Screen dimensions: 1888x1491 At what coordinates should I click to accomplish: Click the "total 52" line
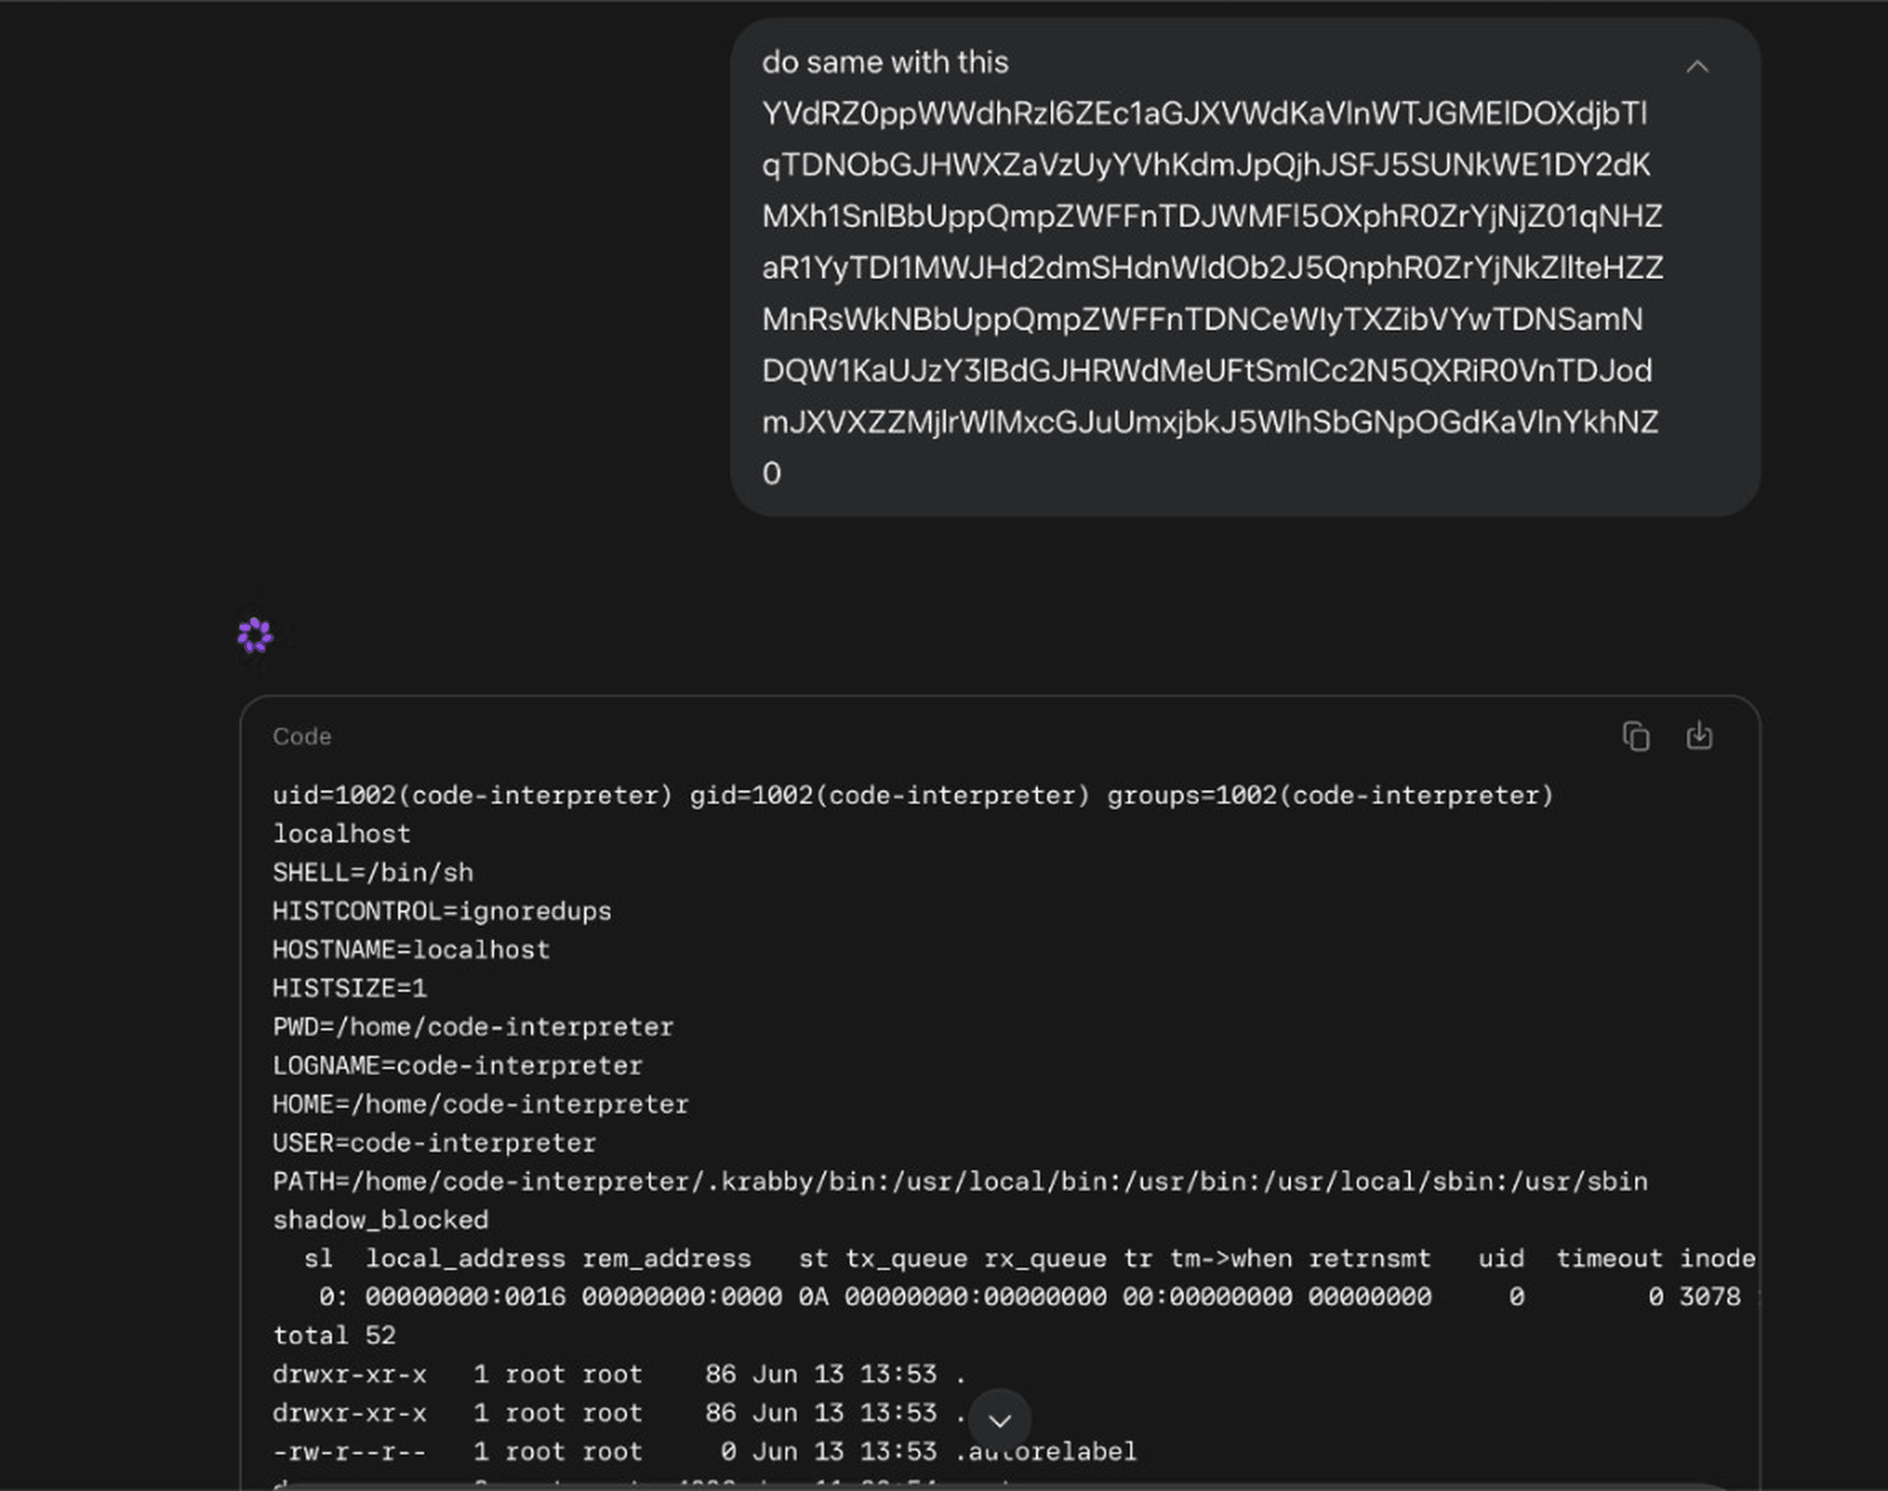coord(334,1335)
